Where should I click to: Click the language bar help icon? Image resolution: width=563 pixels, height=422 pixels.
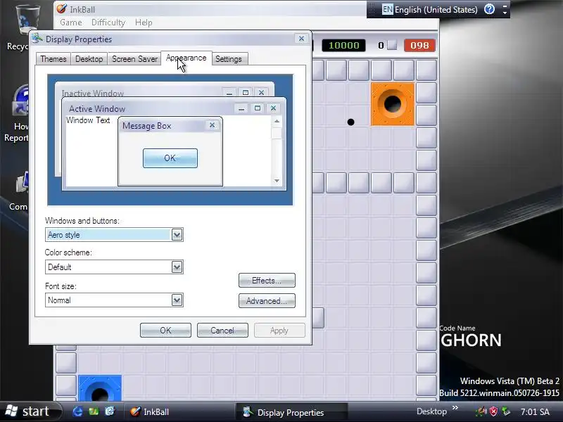click(489, 9)
